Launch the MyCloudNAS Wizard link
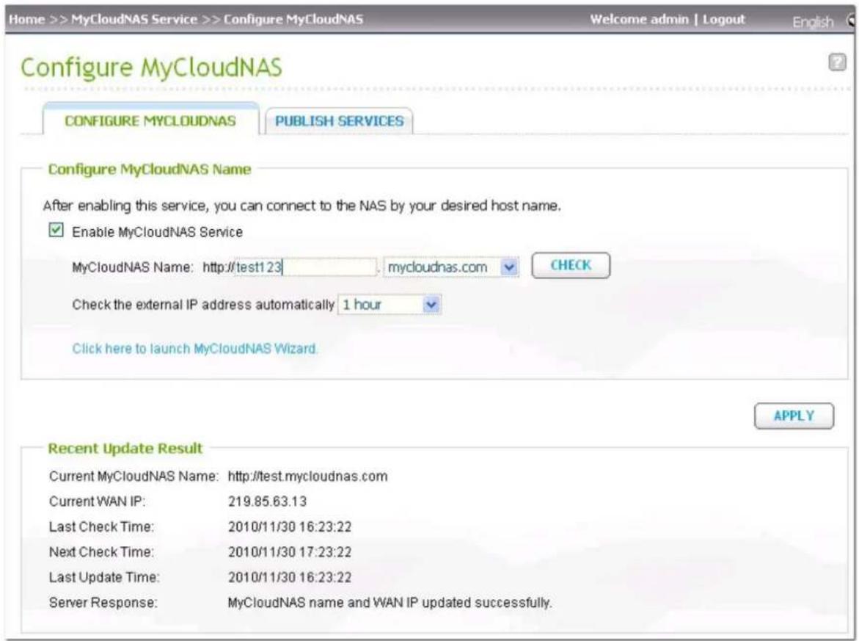Image resolution: width=859 pixels, height=641 pixels. tap(195, 349)
